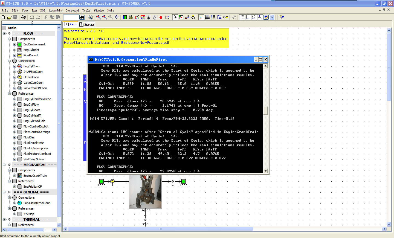Toggle the circle marker beside FLOW section
The width and height of the screenshot is (394, 238).
[x=9, y=33]
